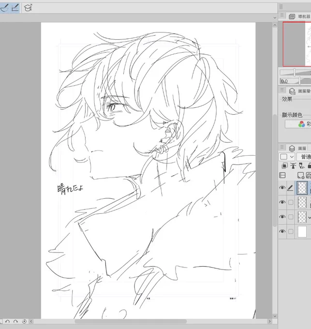Switch to two-pane layer view icon
This screenshot has height=329, width=311.
tap(282, 175)
